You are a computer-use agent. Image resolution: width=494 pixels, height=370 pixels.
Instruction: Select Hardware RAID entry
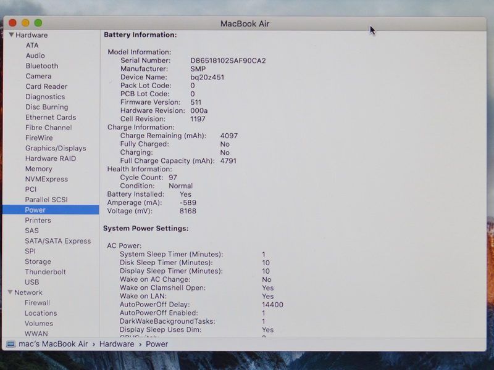tap(51, 158)
